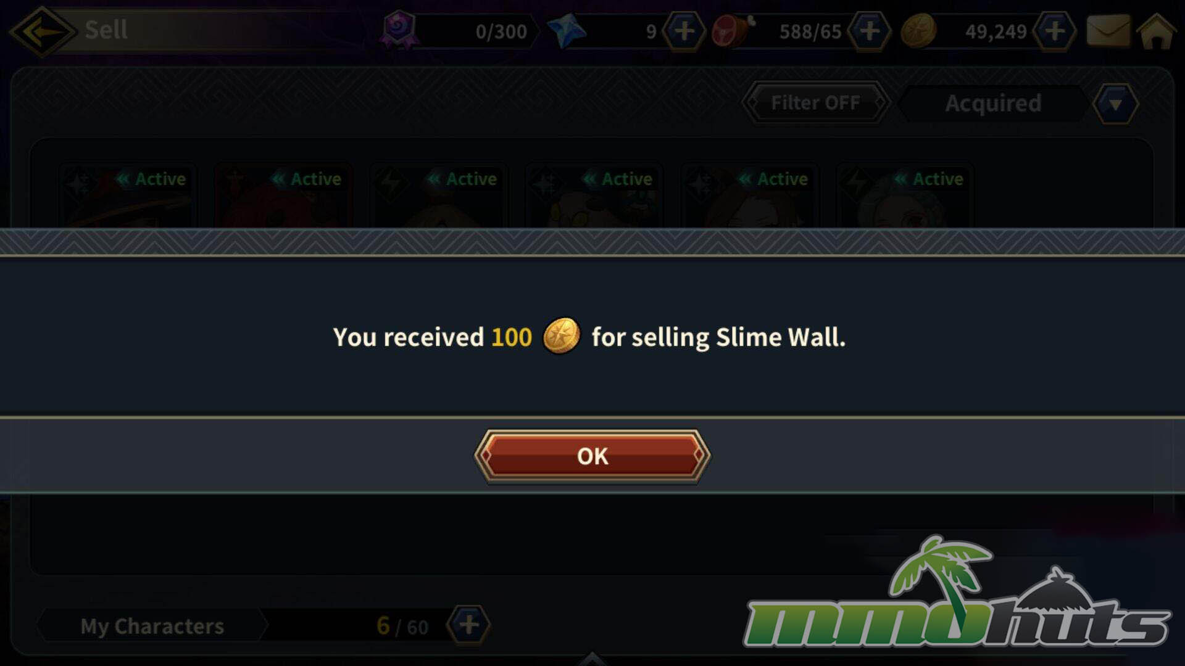
Task: Tap the gold coin icon in top bar
Action: coord(918,31)
